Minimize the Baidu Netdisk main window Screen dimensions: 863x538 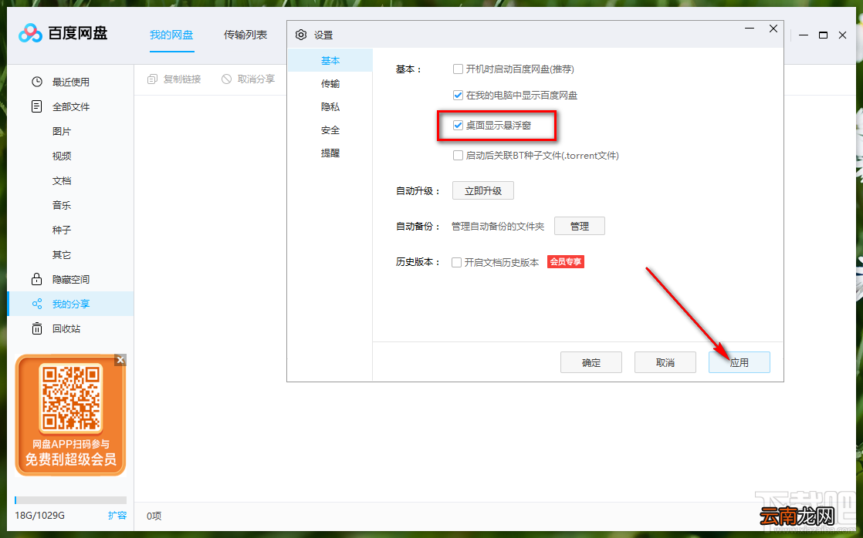click(804, 35)
